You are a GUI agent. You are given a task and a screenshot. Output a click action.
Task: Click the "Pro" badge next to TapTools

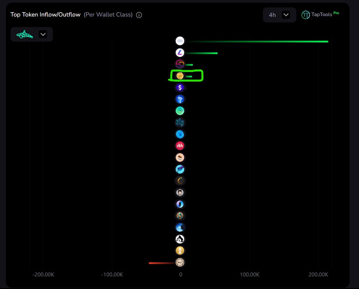click(336, 13)
